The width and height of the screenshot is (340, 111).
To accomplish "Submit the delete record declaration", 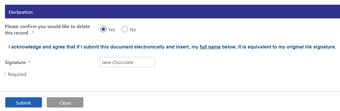I will [23, 102].
